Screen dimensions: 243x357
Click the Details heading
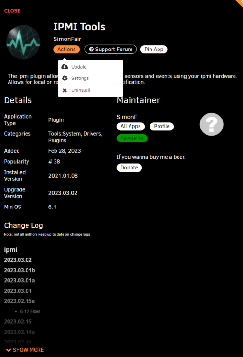point(18,100)
